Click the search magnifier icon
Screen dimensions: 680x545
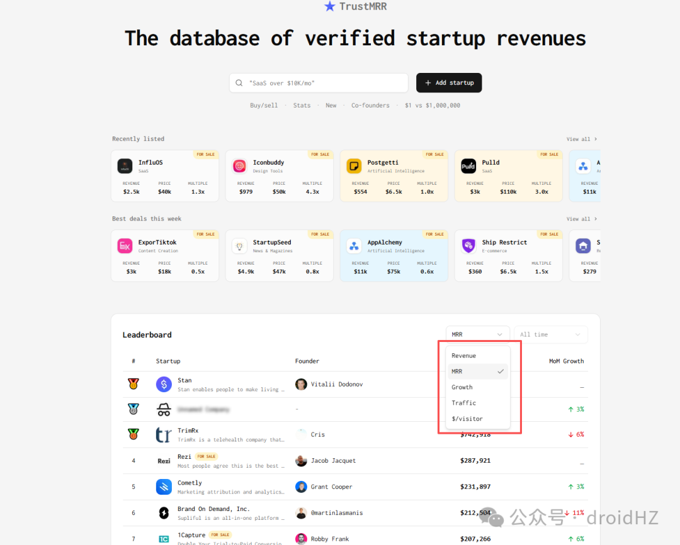(x=239, y=83)
